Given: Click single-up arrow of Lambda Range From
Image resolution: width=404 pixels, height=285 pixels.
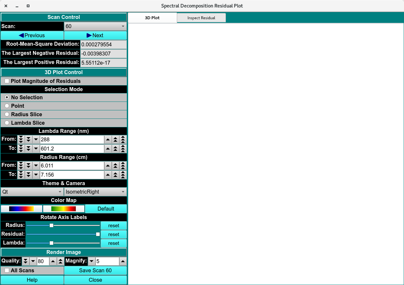Looking at the screenshot, I should click(108, 139).
